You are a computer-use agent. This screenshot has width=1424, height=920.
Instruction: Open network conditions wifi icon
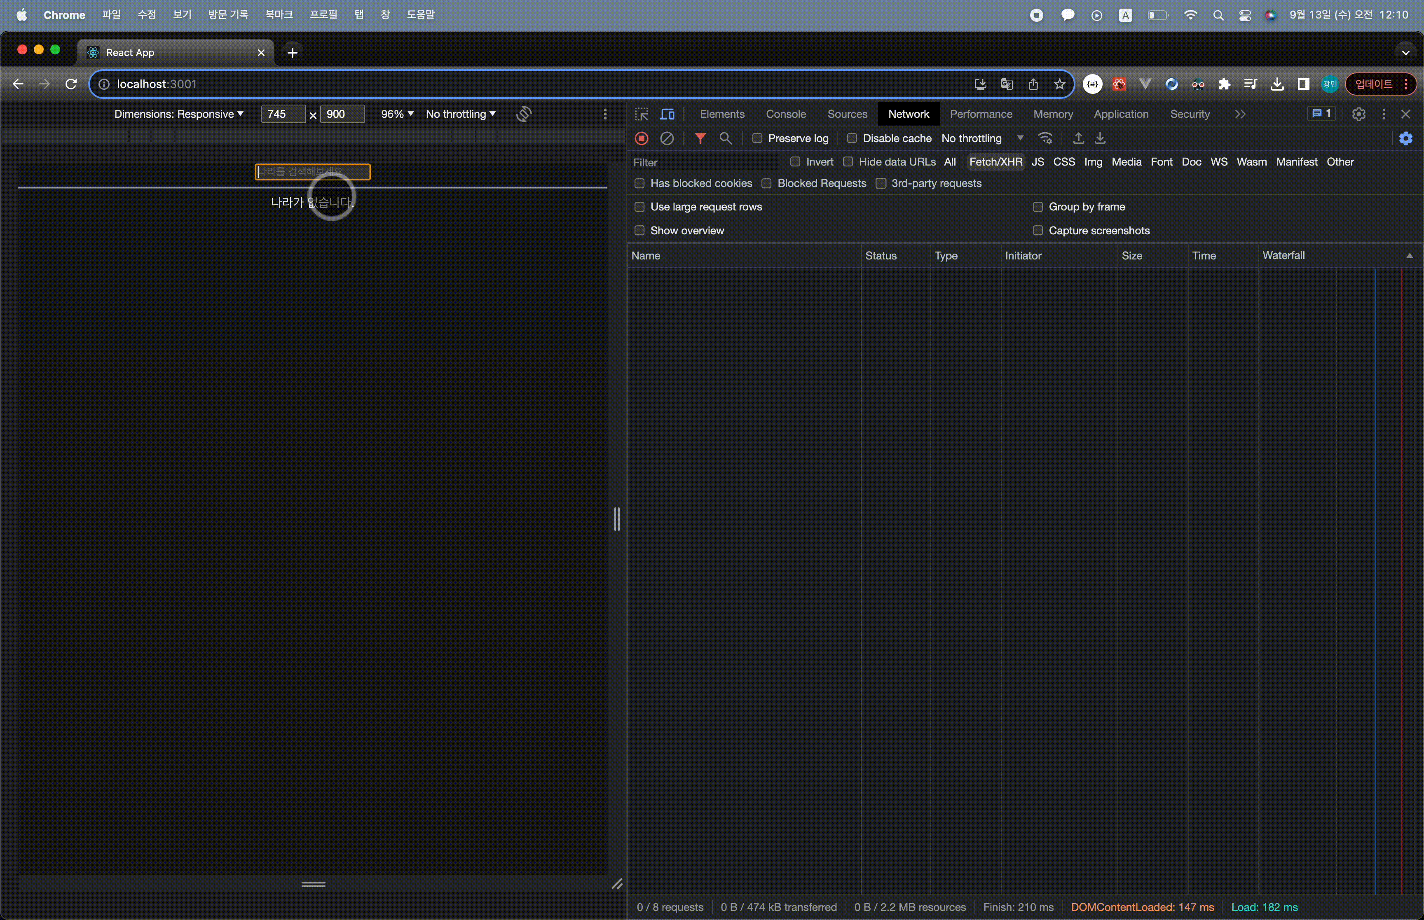click(1045, 139)
